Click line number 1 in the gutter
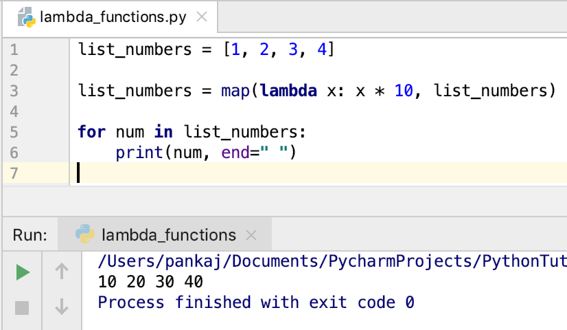567x330 pixels. click(x=14, y=49)
